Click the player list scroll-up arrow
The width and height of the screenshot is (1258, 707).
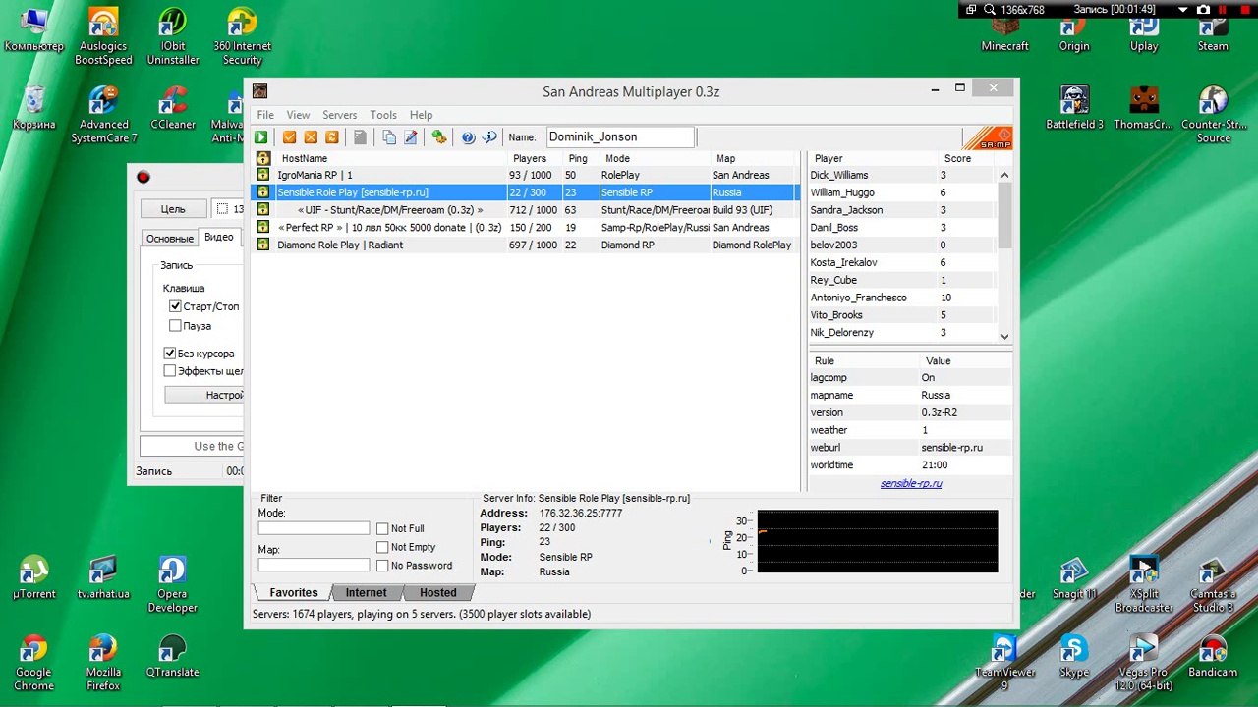point(1004,176)
